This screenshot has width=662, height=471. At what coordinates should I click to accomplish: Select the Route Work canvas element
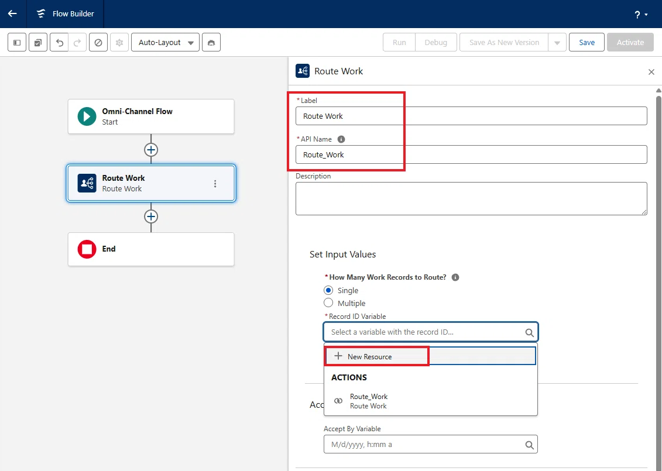coord(151,183)
